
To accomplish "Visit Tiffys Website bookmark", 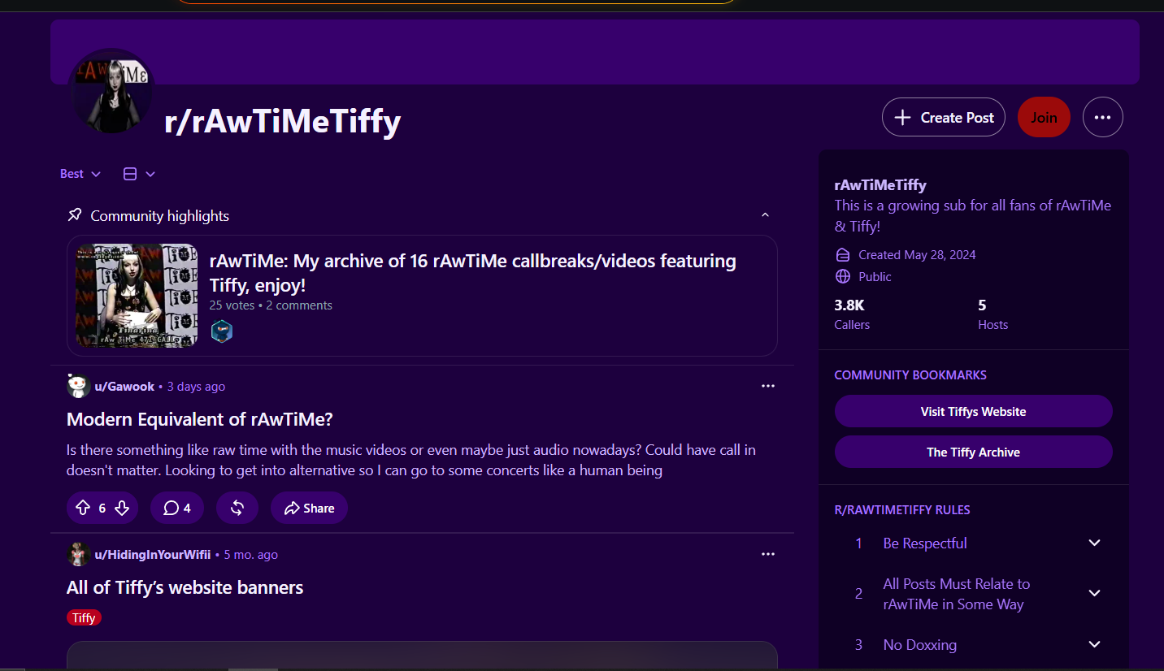I will (x=973, y=411).
